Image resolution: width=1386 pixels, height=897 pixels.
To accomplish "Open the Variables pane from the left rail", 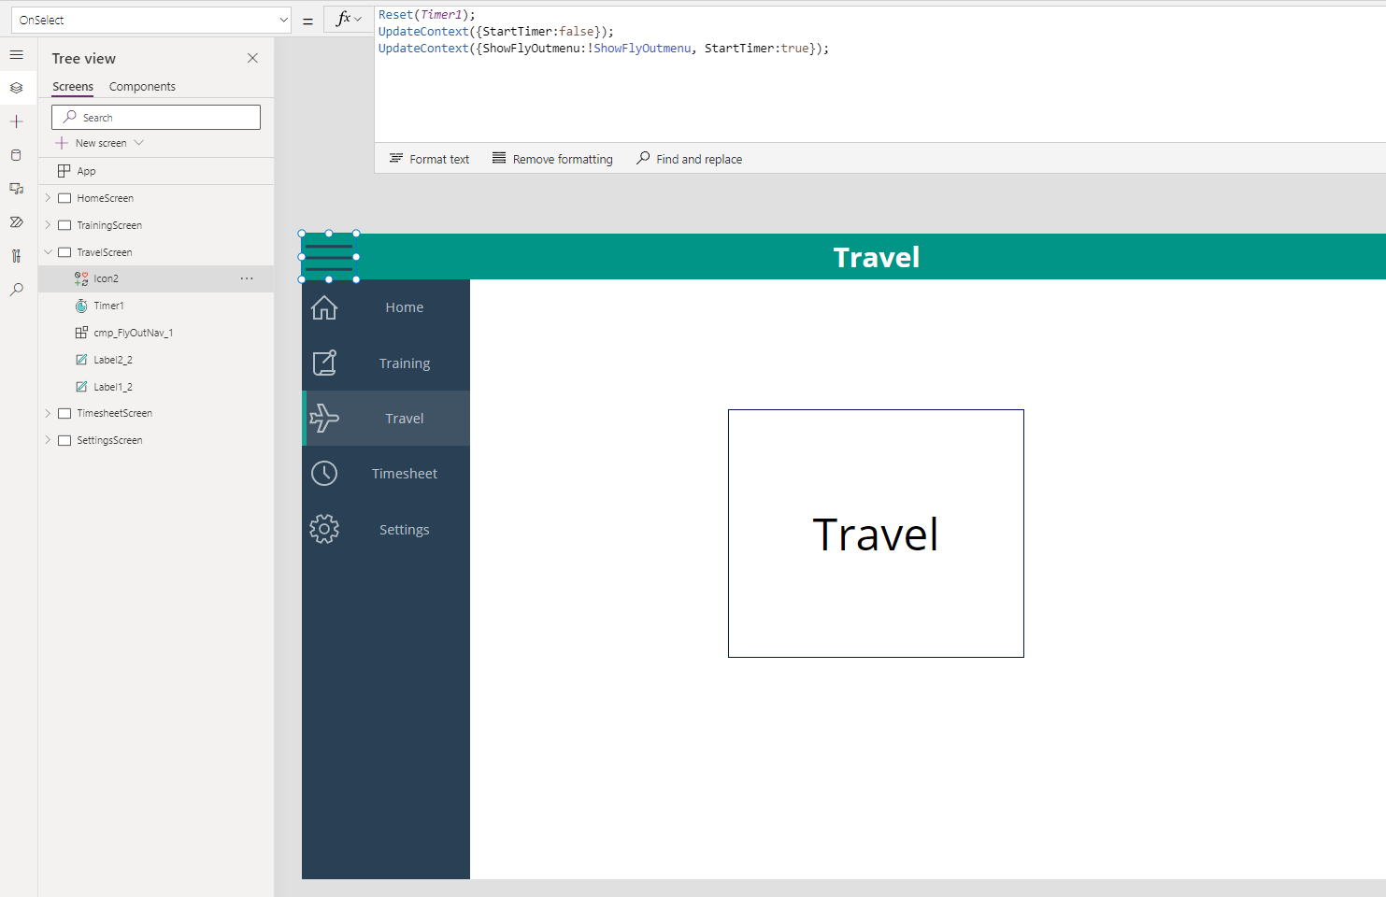I will pos(17,255).
